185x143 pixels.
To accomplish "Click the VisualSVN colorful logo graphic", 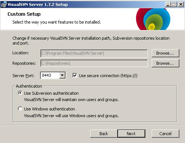I will [153, 19].
